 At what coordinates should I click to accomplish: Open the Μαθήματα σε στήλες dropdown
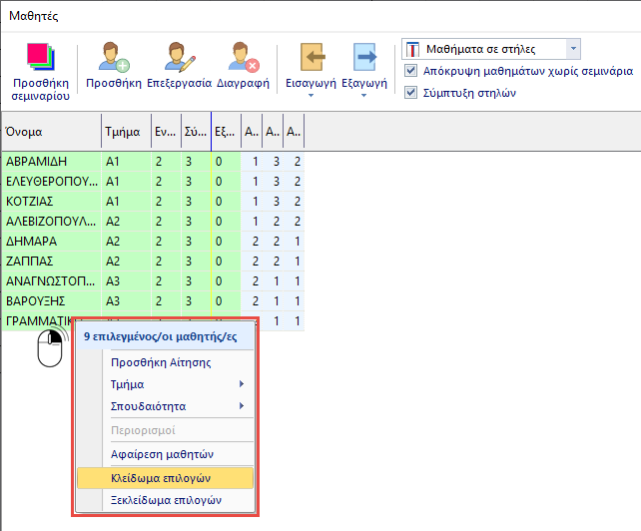572,49
